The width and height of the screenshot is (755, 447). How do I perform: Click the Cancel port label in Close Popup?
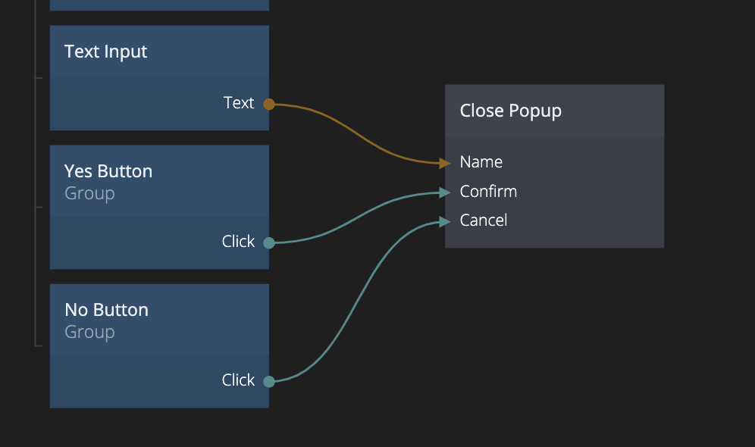484,220
